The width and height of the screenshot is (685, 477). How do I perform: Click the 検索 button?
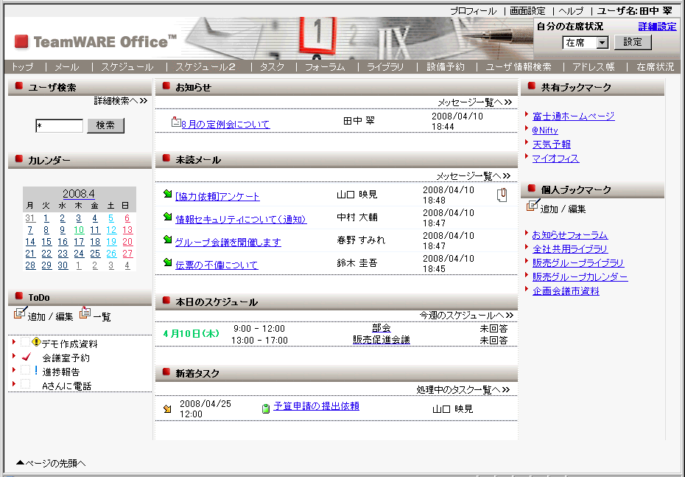[105, 125]
